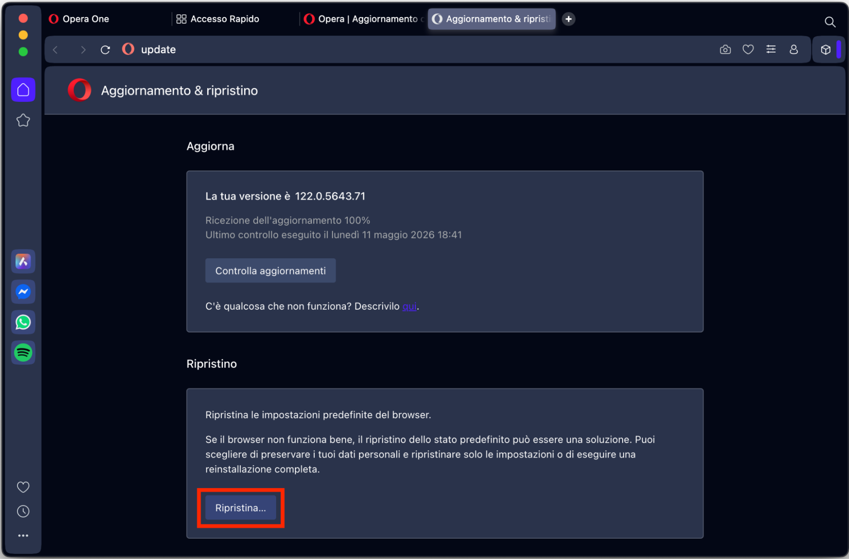Open sidebar three-dots settings menu
The width and height of the screenshot is (849, 559).
pos(23,536)
